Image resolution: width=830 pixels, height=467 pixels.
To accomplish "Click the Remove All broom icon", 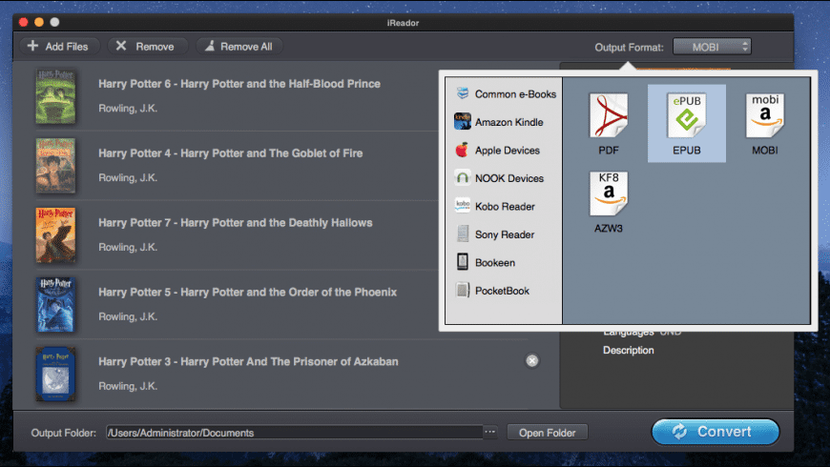I will pyautogui.click(x=210, y=46).
